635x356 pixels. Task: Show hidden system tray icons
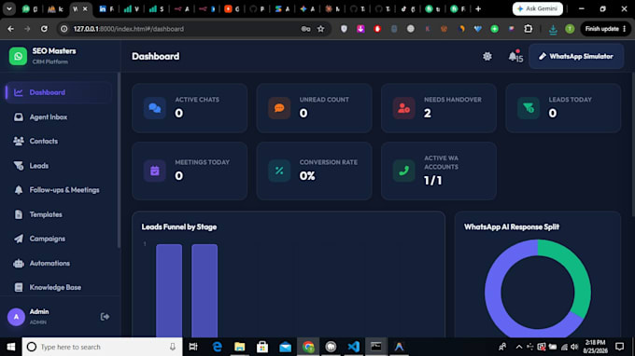click(519, 347)
